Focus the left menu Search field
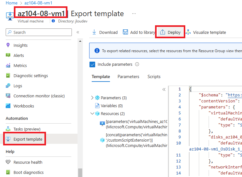Screen dimensions: 242x177 (x=39, y=32)
